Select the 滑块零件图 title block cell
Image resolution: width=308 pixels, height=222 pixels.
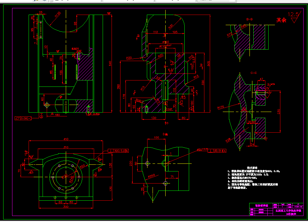262,206
